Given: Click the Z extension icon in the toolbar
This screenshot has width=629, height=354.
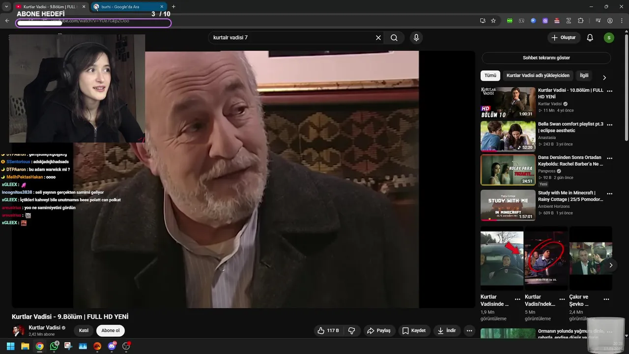Looking at the screenshot, I should click(x=569, y=21).
